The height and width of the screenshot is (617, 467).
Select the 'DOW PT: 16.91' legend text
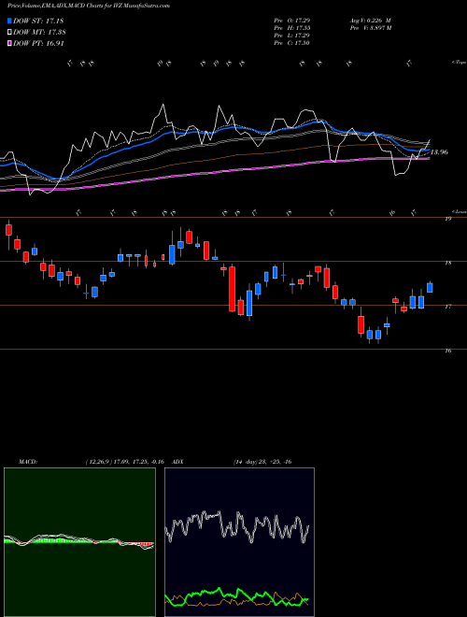tap(38, 44)
